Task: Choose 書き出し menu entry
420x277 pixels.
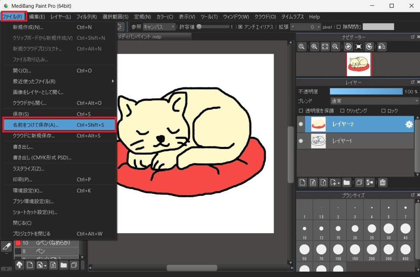Action: coord(59,147)
